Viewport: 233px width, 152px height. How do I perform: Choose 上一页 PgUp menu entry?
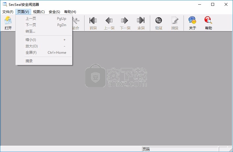coord(44,19)
